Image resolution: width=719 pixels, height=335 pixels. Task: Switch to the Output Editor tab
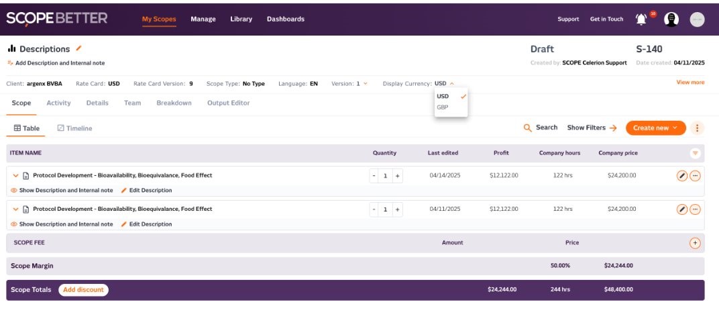pyautogui.click(x=228, y=103)
